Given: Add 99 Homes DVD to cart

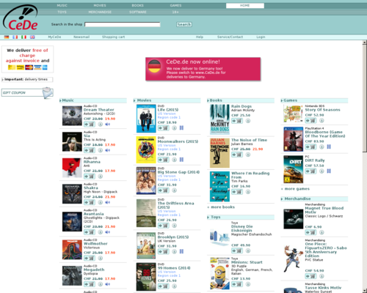Looking at the screenshot, I should click(164, 286).
